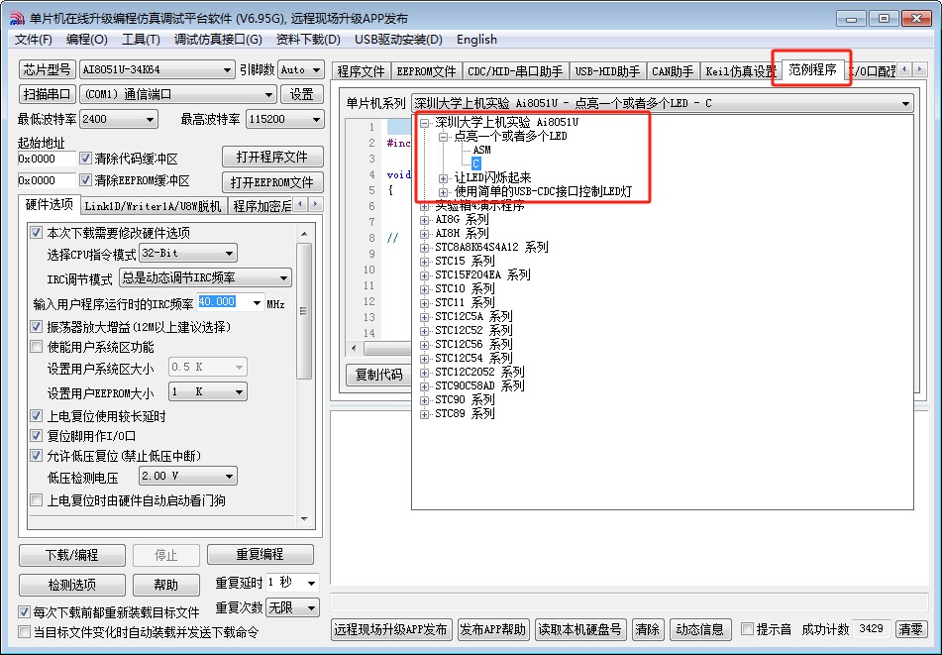Select the EEPROM文件 tab
942x655 pixels.
pyautogui.click(x=427, y=71)
